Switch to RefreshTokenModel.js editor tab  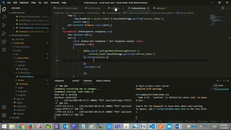click(67, 8)
